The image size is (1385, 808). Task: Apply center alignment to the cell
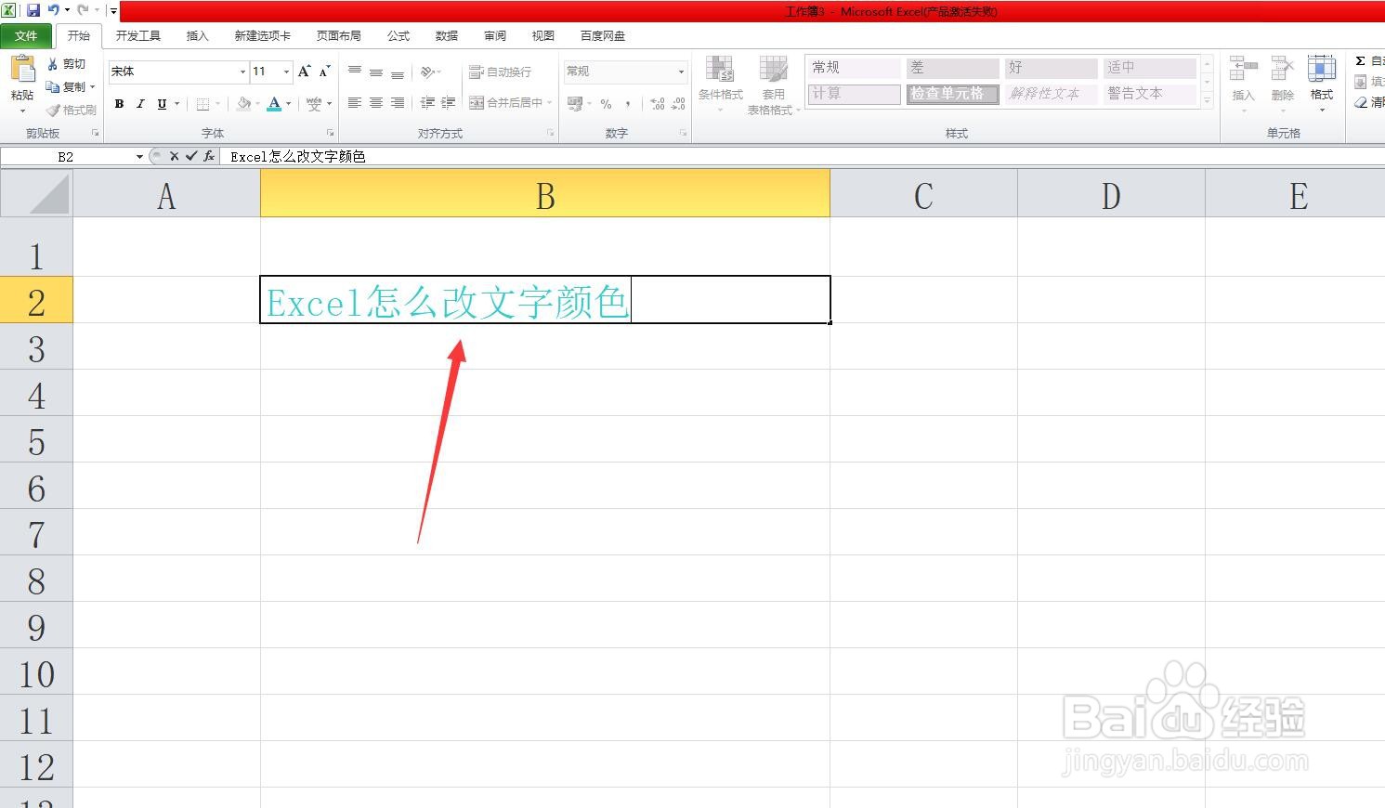pos(375,103)
